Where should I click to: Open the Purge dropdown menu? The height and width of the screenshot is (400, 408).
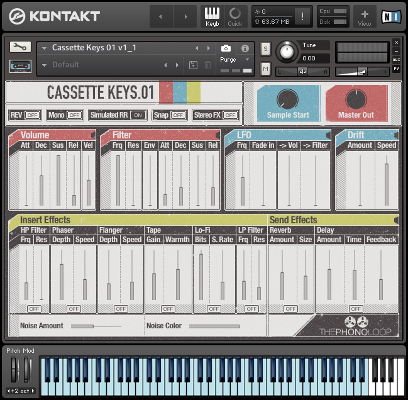[234, 60]
